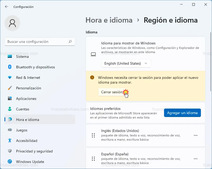Click the back arrow in Configuración
Screen dimensions: 212x169
(7, 7)
